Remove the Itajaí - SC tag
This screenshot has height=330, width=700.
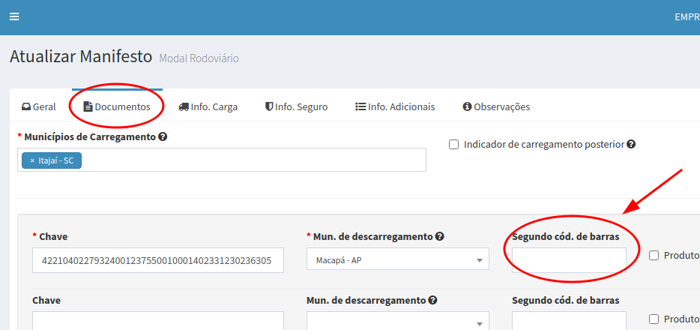(32, 160)
